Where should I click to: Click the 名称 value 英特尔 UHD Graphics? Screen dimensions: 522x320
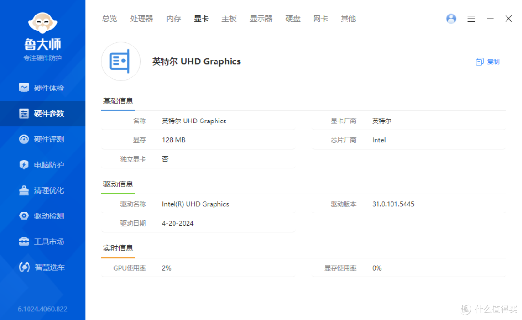tap(194, 121)
